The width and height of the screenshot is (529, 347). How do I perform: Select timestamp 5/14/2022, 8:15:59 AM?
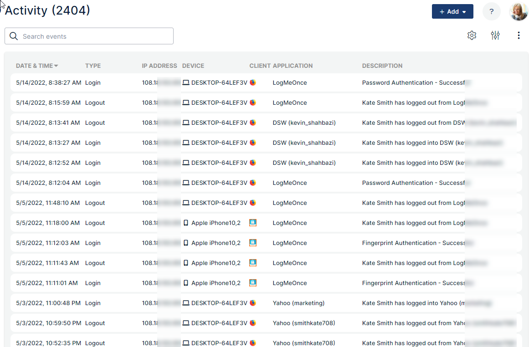pyautogui.click(x=48, y=102)
